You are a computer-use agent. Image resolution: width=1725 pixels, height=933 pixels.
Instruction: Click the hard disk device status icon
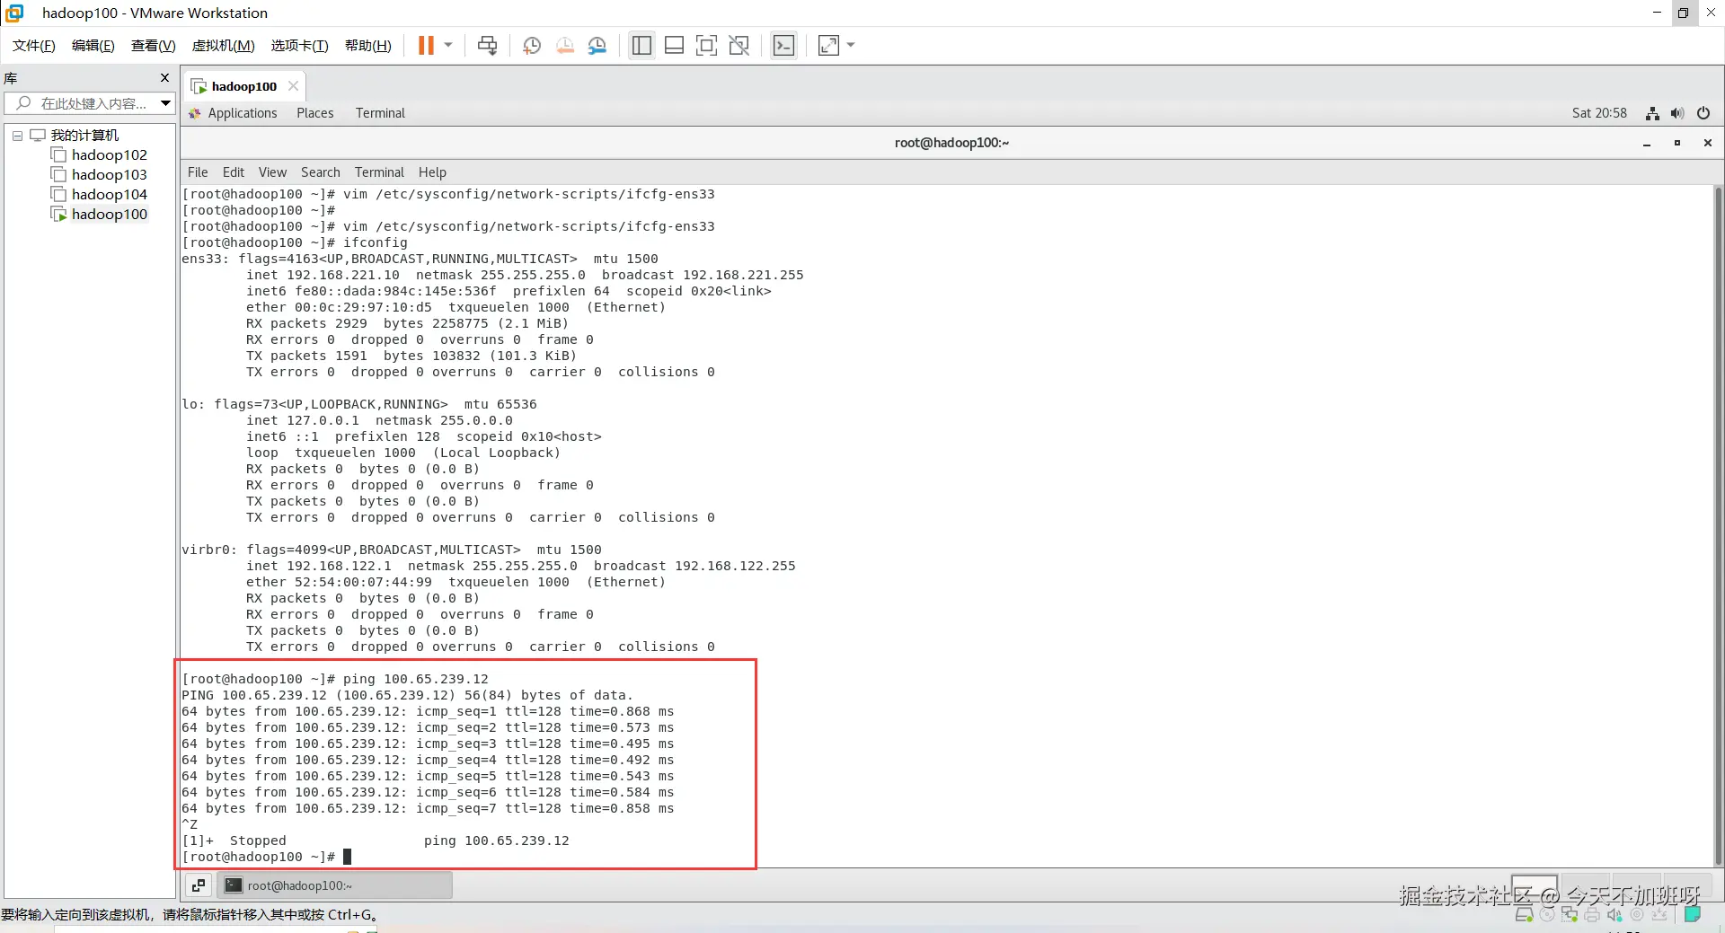1525,915
